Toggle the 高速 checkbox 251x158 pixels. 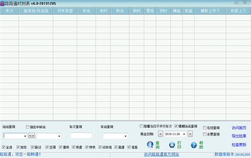point(116,147)
